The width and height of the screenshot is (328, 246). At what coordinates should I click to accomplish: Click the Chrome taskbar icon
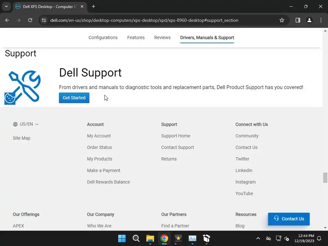pyautogui.click(x=164, y=238)
